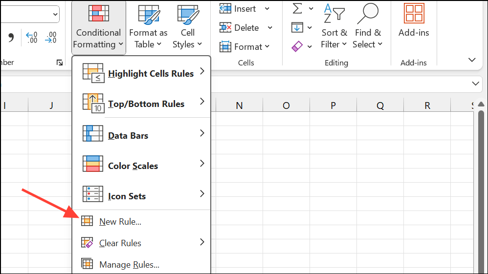Click Manage Rules... option
This screenshot has height=274, width=488.
point(129,265)
